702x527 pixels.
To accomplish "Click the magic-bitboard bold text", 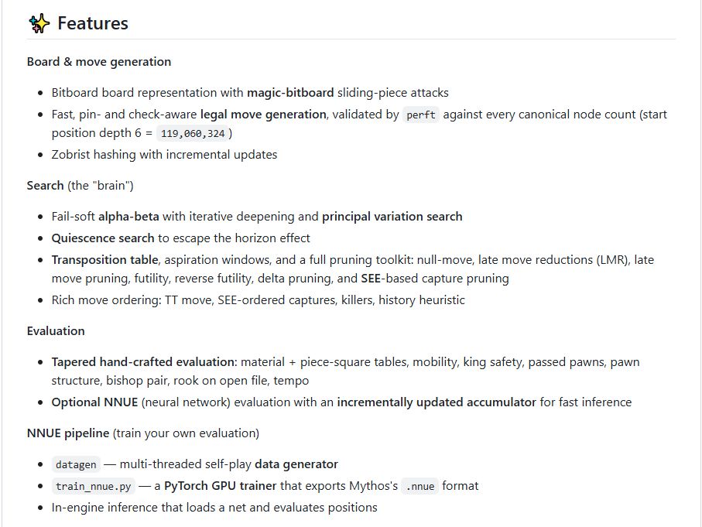I will click(x=290, y=93).
